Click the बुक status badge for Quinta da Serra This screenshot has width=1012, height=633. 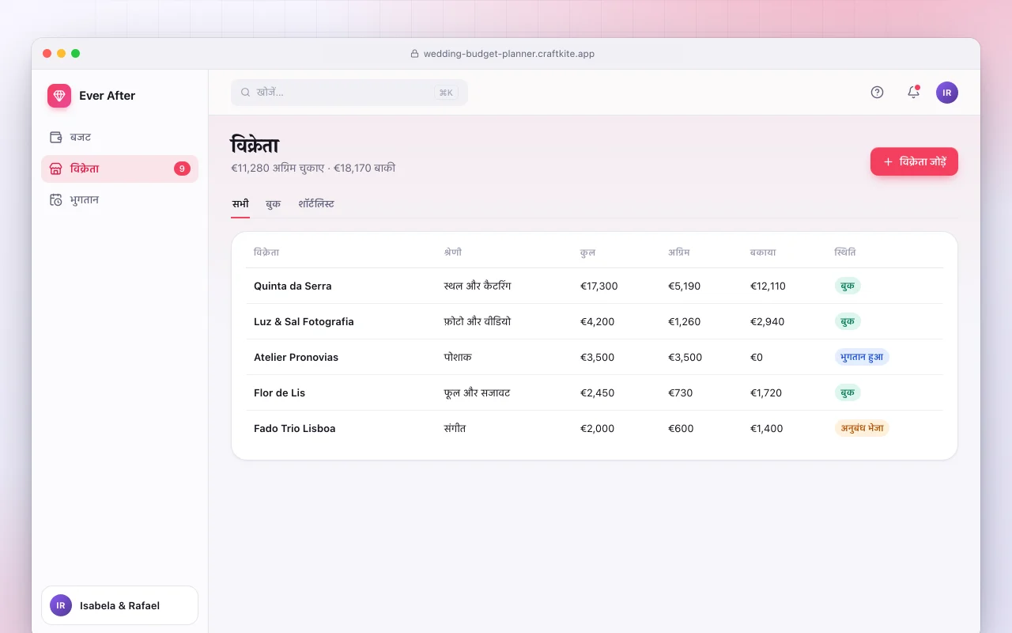point(848,286)
